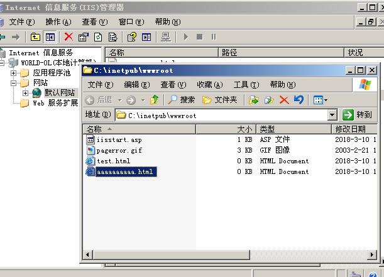384x277 pixels.
Task: Open the Views dropdown in Explorer toolbar
Action: [x=321, y=100]
